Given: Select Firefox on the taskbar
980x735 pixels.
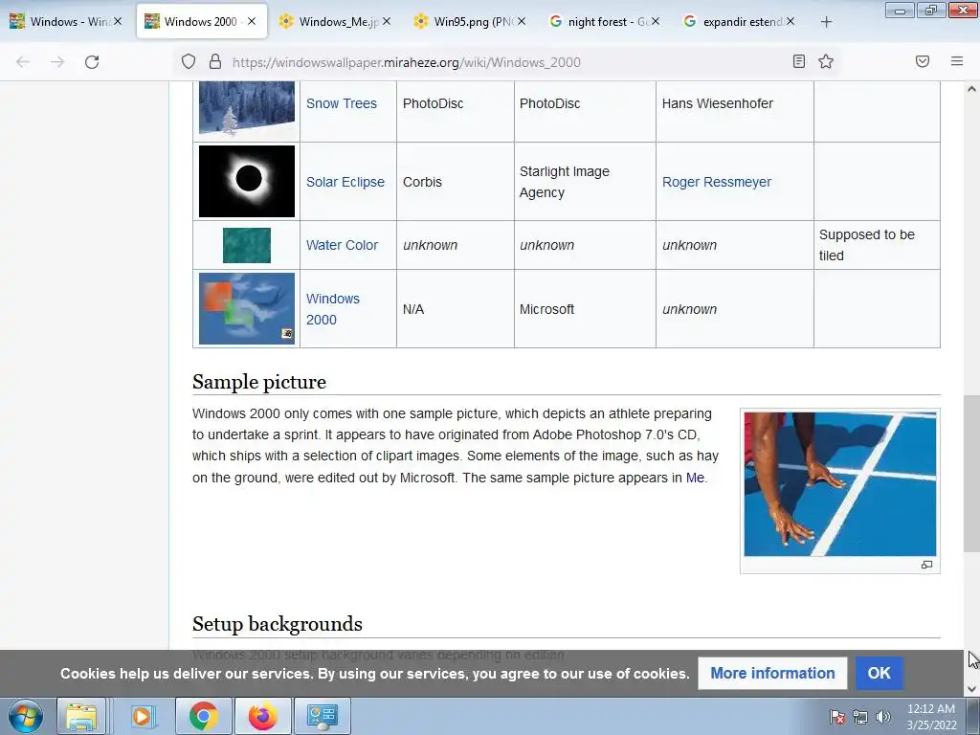Looking at the screenshot, I should tap(262, 716).
